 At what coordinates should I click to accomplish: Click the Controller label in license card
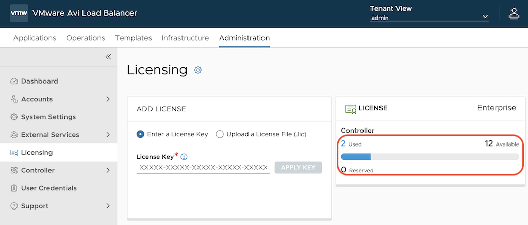358,131
